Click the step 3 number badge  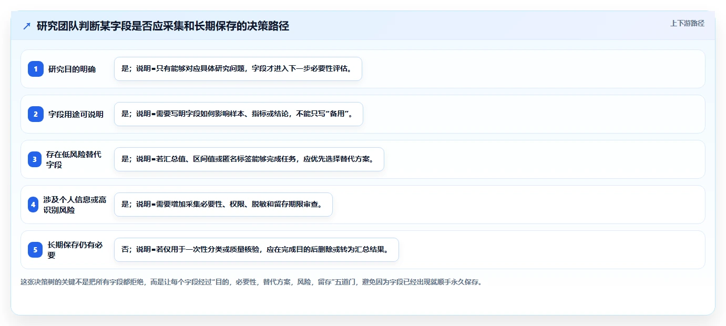(34, 159)
